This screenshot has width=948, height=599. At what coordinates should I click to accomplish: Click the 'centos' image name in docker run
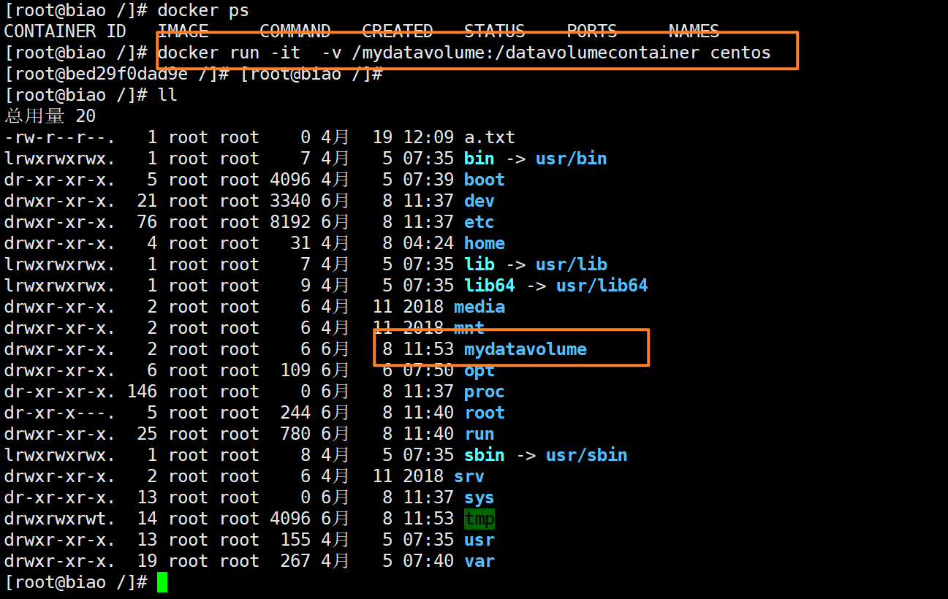click(740, 53)
